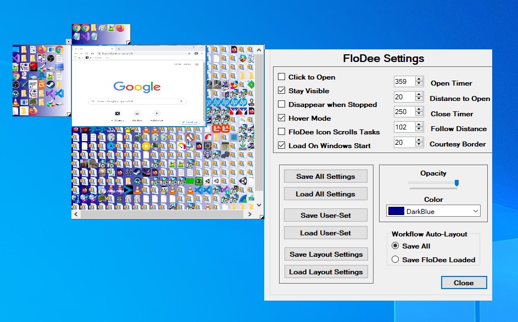Increase Open Timer using its up arrow
The image size is (518, 322).
(x=417, y=78)
